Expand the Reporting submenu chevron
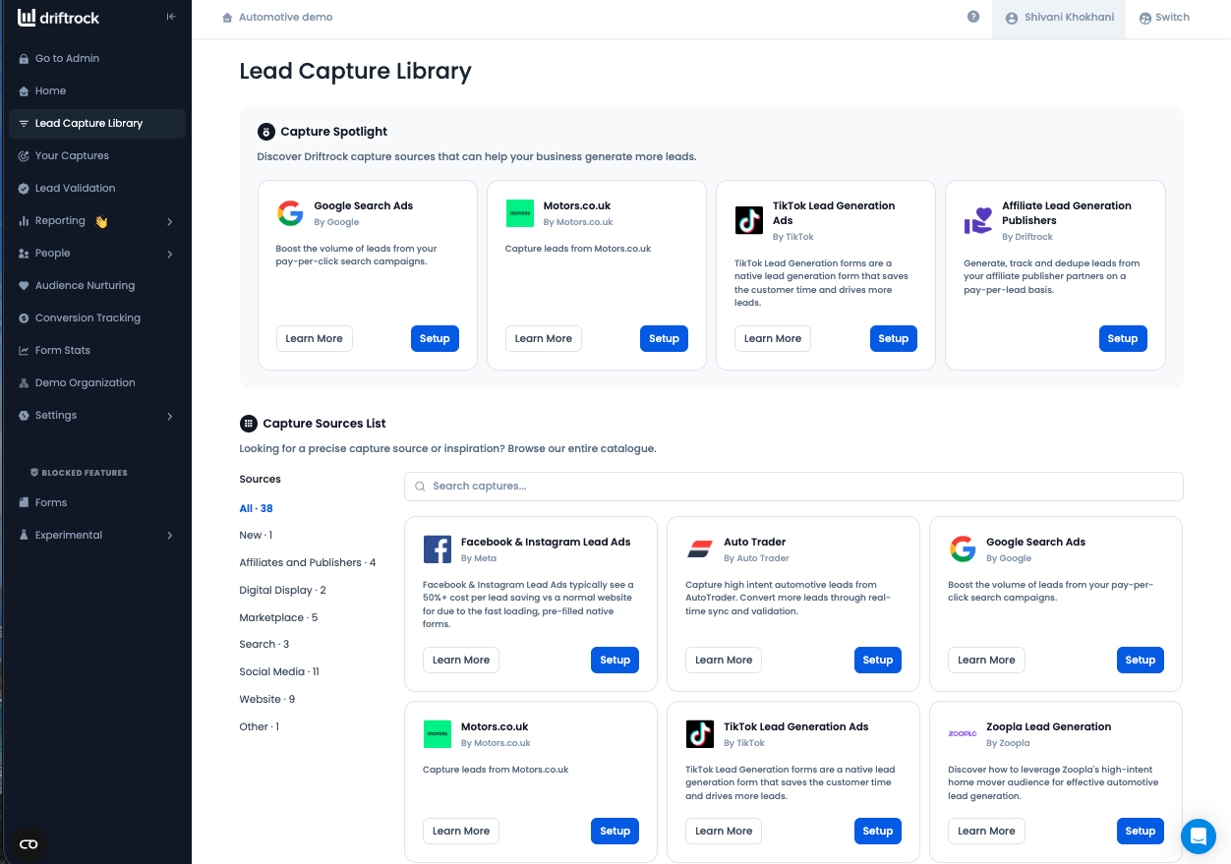 pos(169,222)
